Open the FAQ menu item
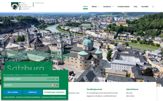Screen dimensions: 163x101 pyautogui.click(x=135, y=6)
